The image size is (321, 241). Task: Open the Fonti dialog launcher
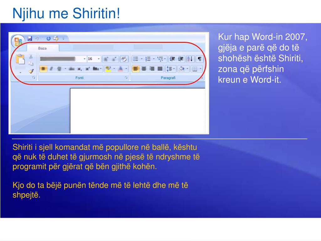(x=126, y=78)
